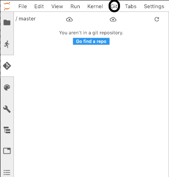169x177 pixels.
Task: Select the Git diamond sidebar icon
Action: pyautogui.click(x=7, y=66)
